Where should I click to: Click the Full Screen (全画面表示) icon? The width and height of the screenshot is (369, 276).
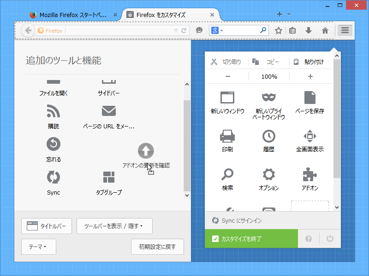(309, 136)
